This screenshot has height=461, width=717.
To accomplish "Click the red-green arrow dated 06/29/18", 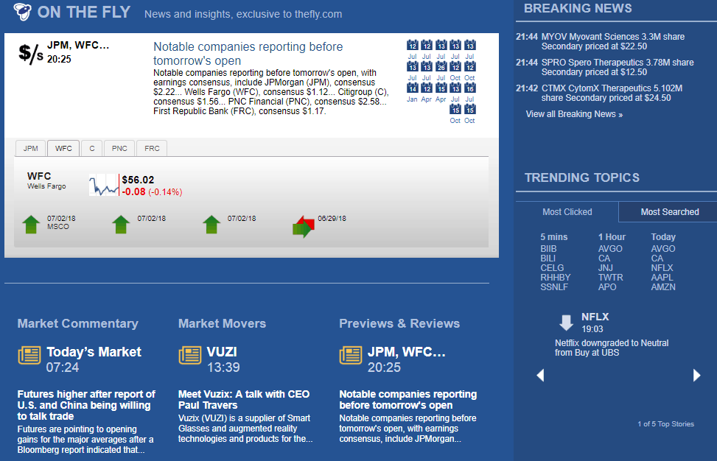I will tap(303, 227).
